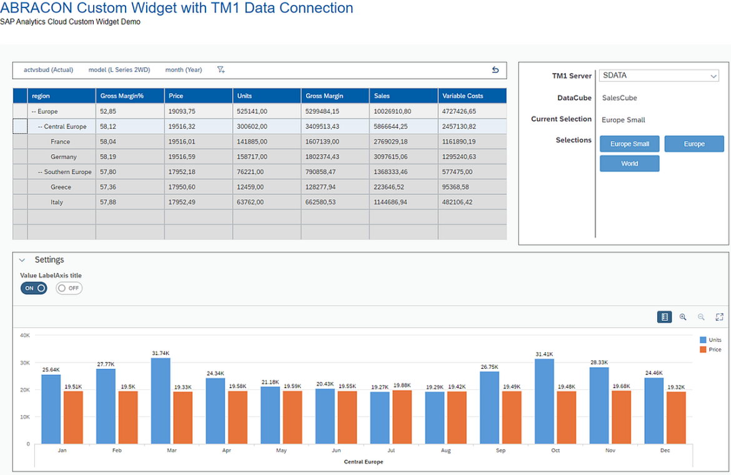Click the Price legend orange swatch
This screenshot has width=731, height=475.
[704, 350]
